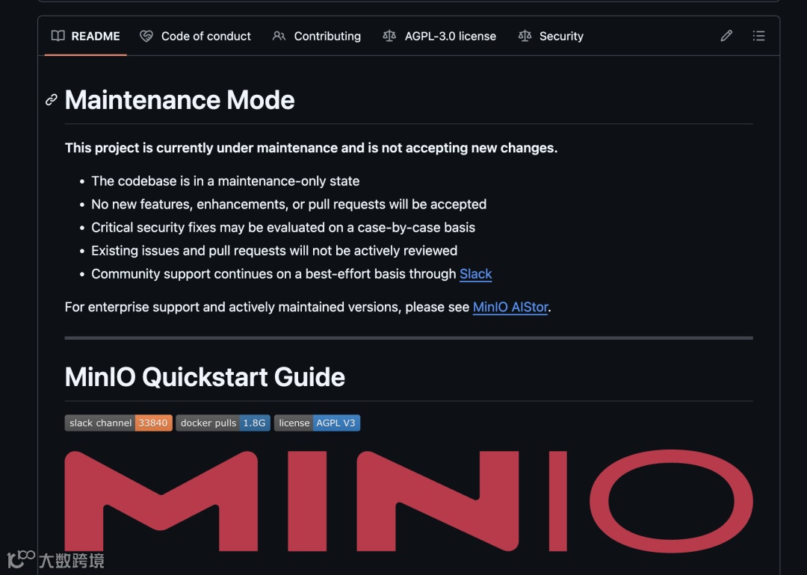The width and height of the screenshot is (807, 575).
Task: Click "Critical security fixes may be evaluated" bullet
Action: [283, 227]
